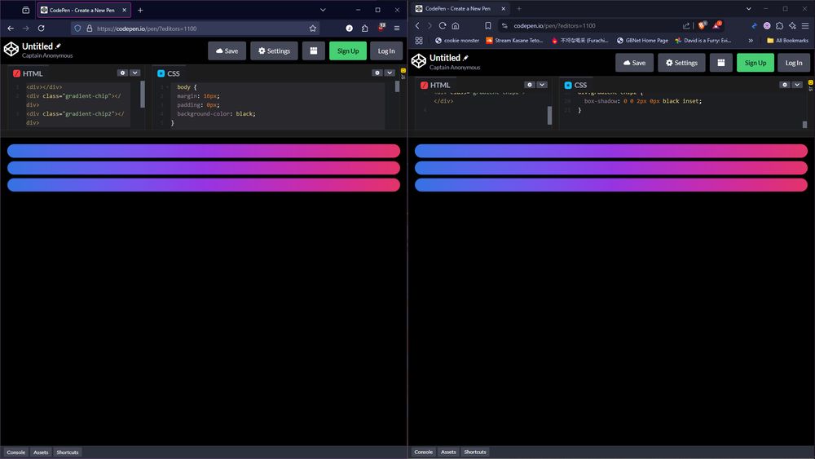Open 'Stream Kasane Teto...' bookmark in Brave
Screen dimensions: 815x459
[514, 40]
